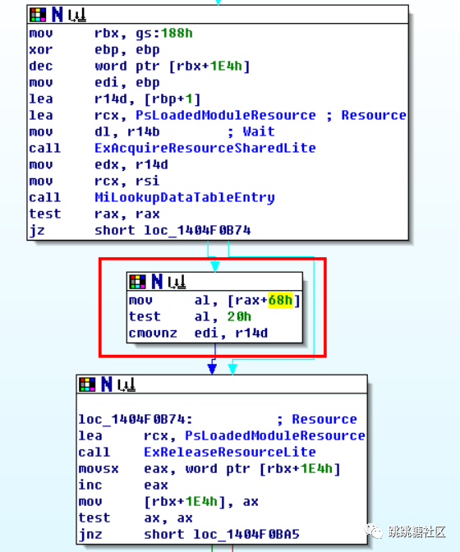
Task: Click graph icon in bottom block header
Action: pyautogui.click(x=126, y=384)
